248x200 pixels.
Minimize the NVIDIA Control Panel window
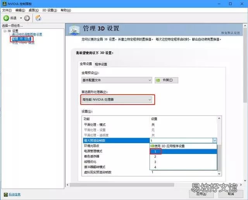click(219, 4)
